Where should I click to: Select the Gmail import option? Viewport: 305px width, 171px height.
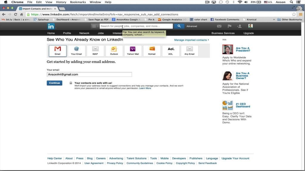pos(57,51)
